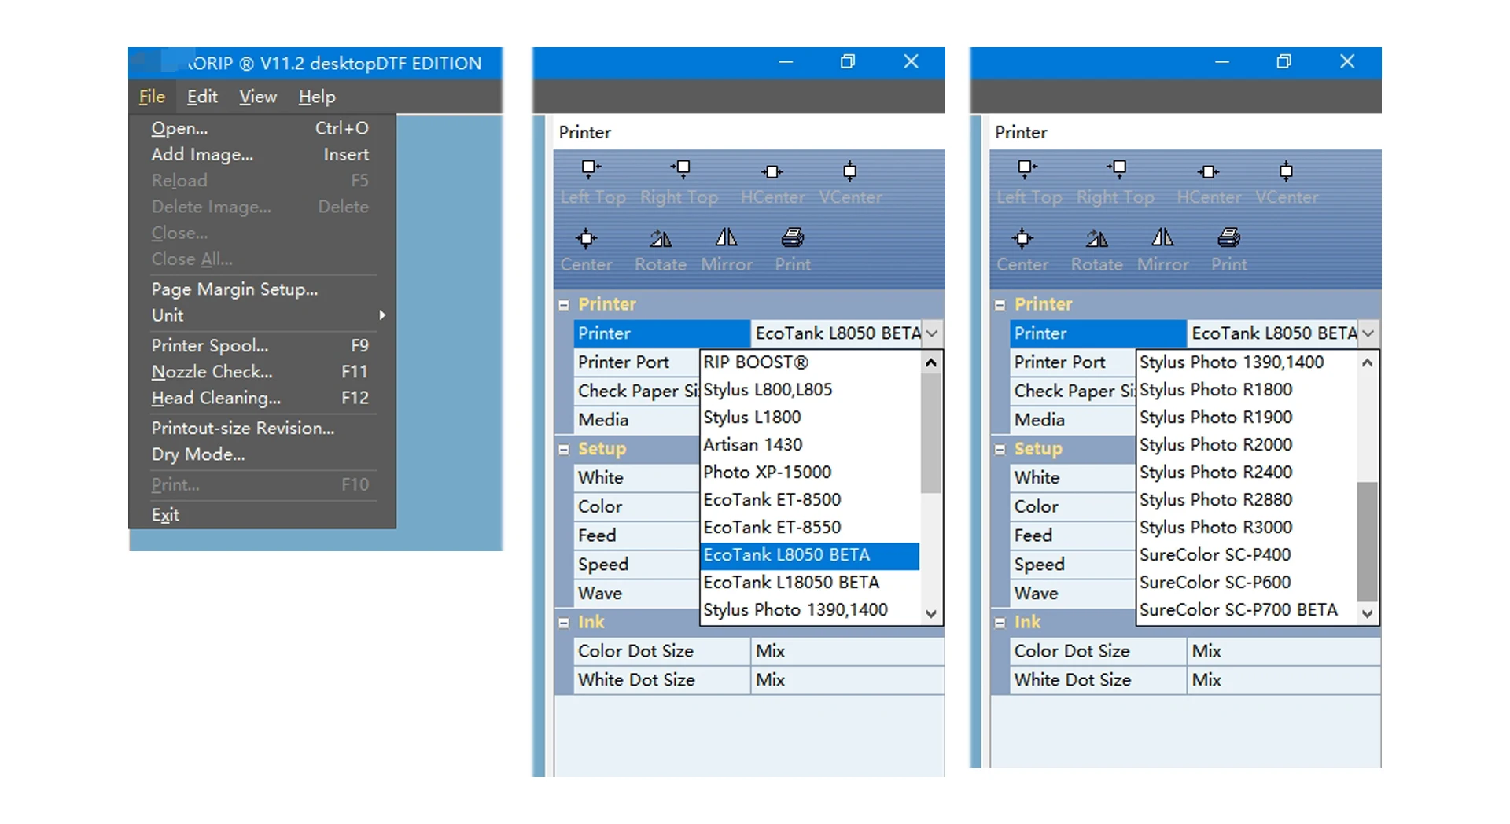
Task: Choose Stylus L1800 from the printer list
Action: 810,418
